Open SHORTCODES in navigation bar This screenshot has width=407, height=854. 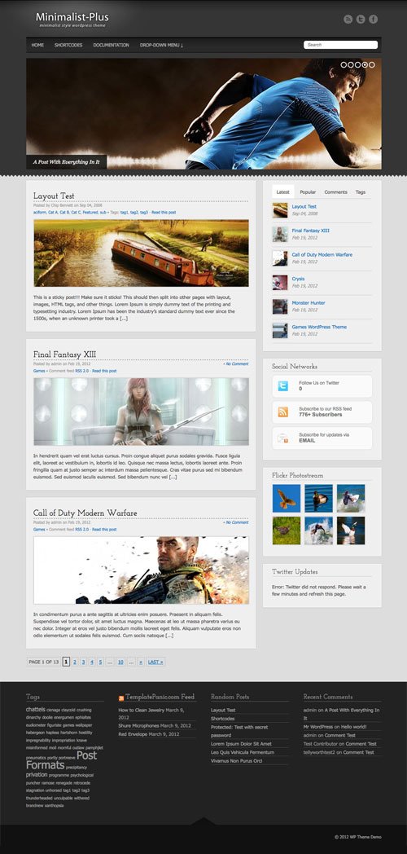[68, 45]
